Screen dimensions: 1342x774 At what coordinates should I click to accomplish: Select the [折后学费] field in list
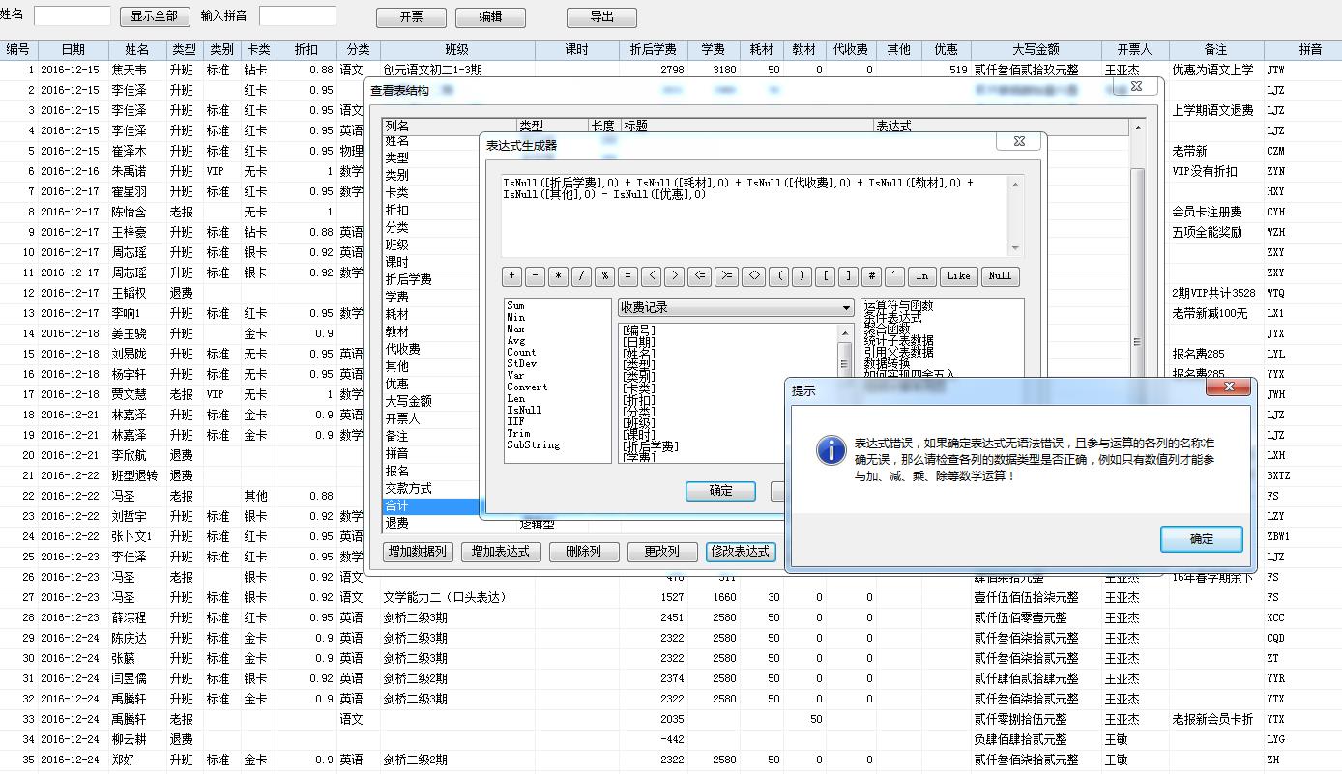click(x=651, y=446)
